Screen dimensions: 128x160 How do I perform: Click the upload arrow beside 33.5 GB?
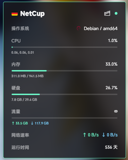[13, 123]
